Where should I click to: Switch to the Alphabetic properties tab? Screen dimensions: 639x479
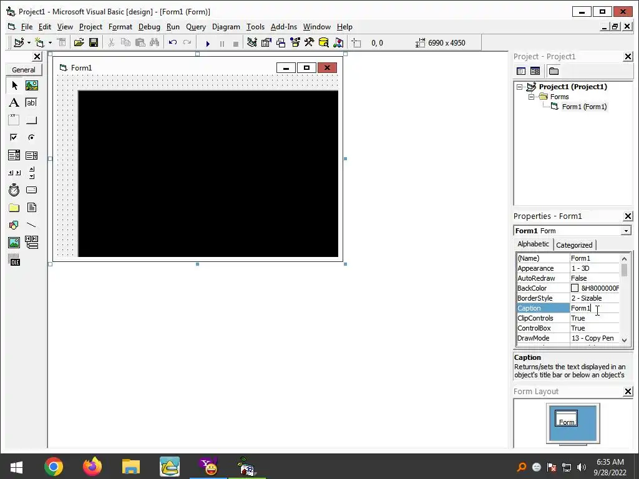pos(533,244)
